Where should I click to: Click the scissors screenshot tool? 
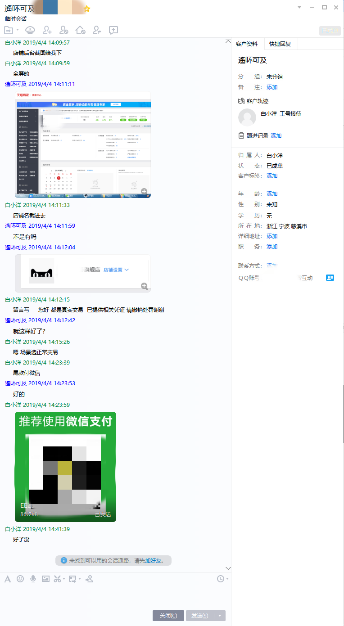tap(57, 579)
